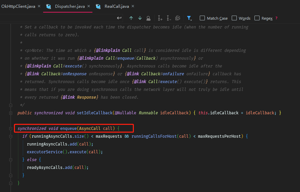300x192 pixels.
Task: Jump to next search occurrence arrow
Action: click(140, 18)
